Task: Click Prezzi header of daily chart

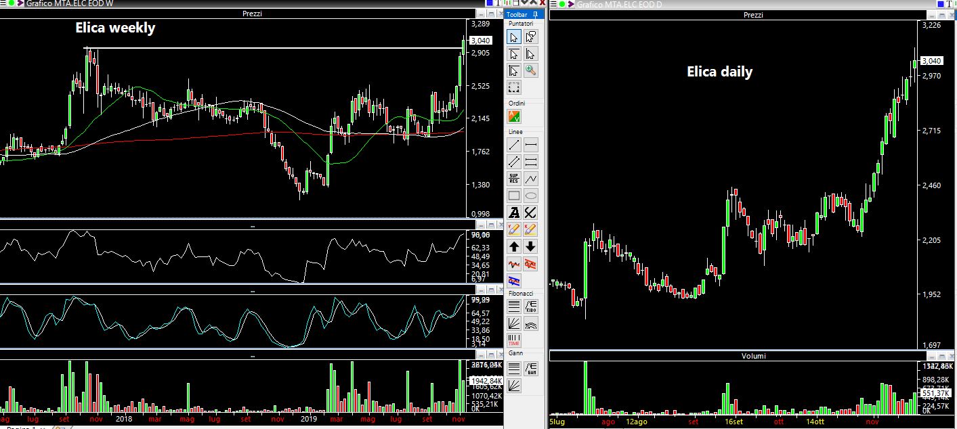Action: point(753,14)
